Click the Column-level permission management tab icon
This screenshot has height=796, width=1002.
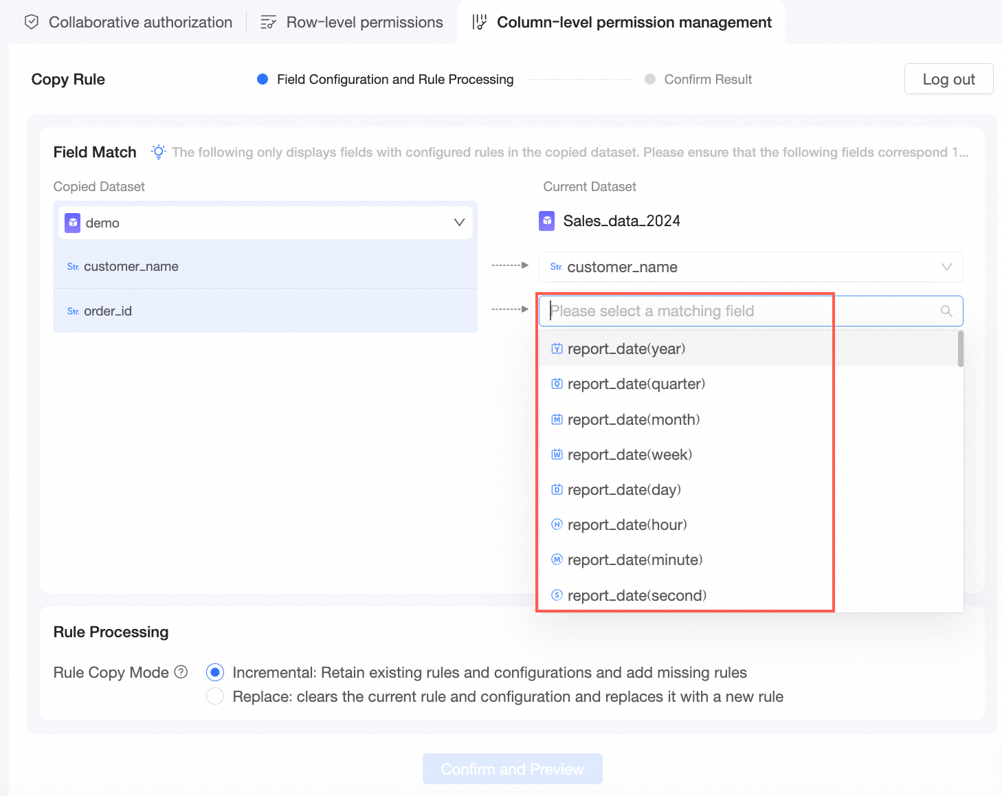480,22
